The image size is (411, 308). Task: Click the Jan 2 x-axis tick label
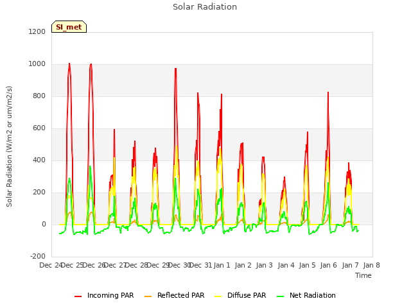coord(243,265)
